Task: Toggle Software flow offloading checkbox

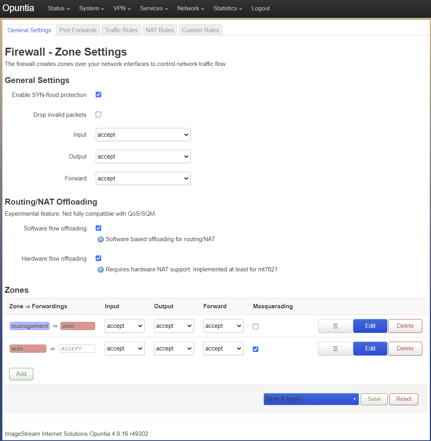Action: [x=98, y=228]
